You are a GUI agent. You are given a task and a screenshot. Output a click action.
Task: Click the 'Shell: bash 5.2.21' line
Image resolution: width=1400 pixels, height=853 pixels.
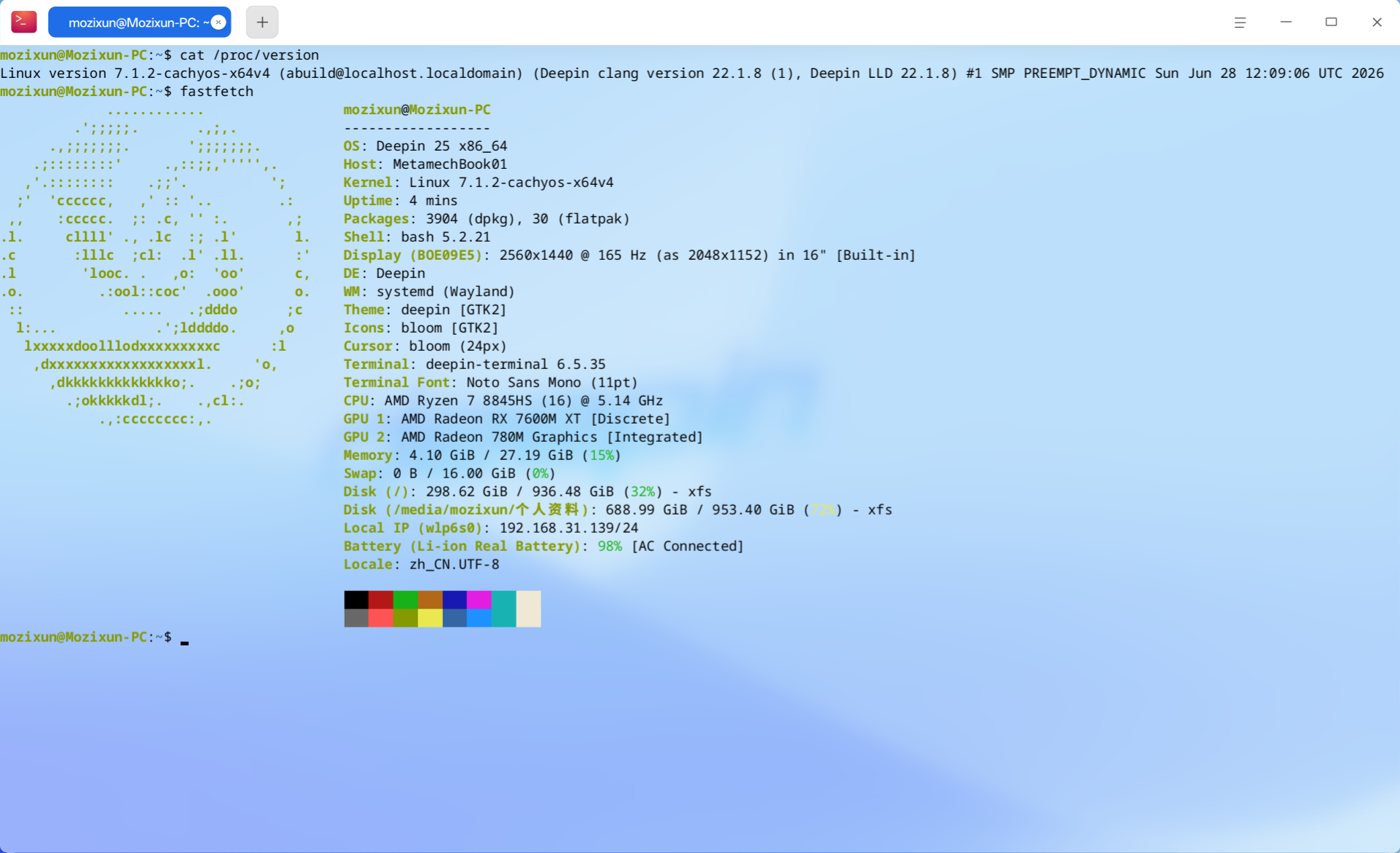(417, 237)
